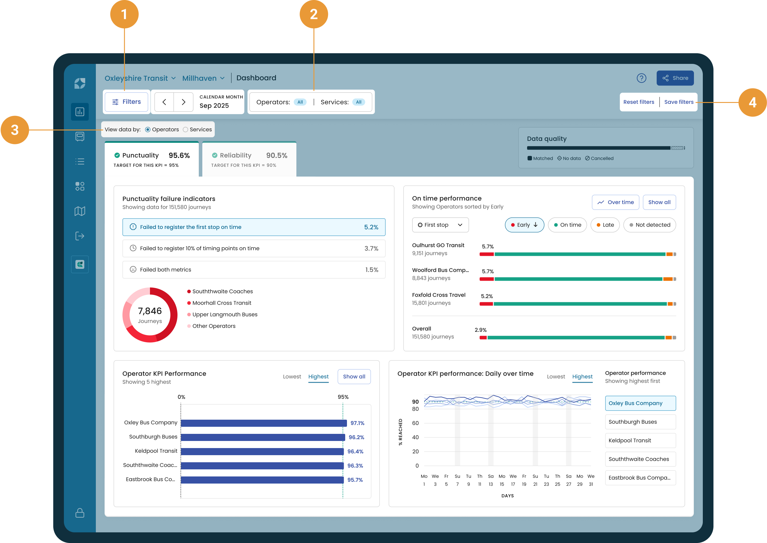Viewport: 767px width, 543px height.
Task: Select the Operators radio button
Action: [147, 130]
